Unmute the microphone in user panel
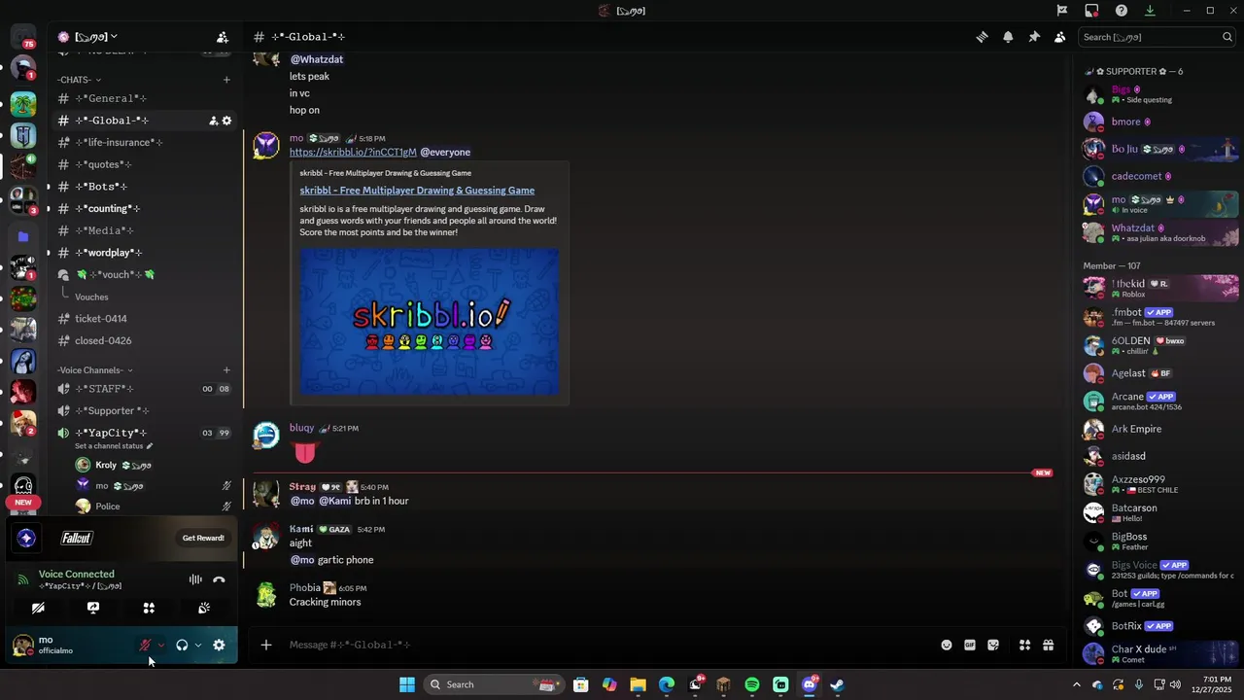 point(145,645)
